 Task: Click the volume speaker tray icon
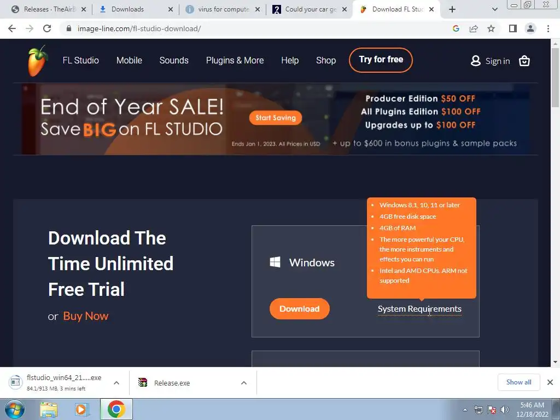505,410
